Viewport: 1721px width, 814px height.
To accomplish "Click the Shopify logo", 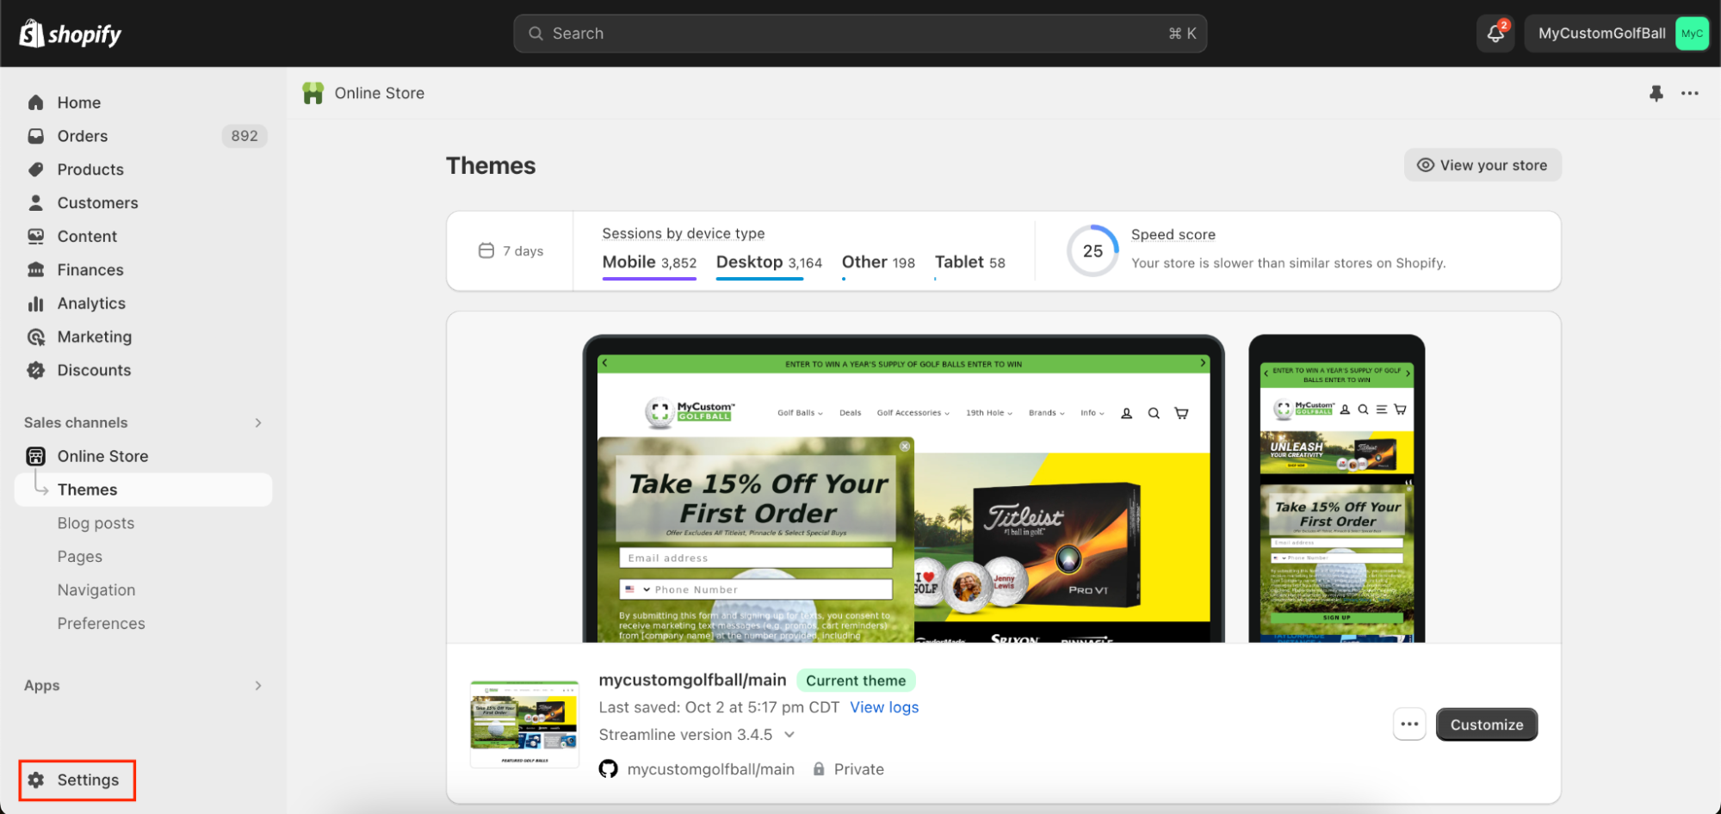I will pyautogui.click(x=71, y=34).
